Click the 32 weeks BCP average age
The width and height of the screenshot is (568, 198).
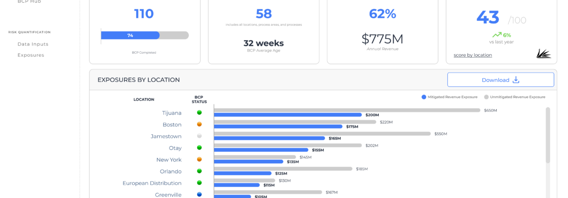263,43
